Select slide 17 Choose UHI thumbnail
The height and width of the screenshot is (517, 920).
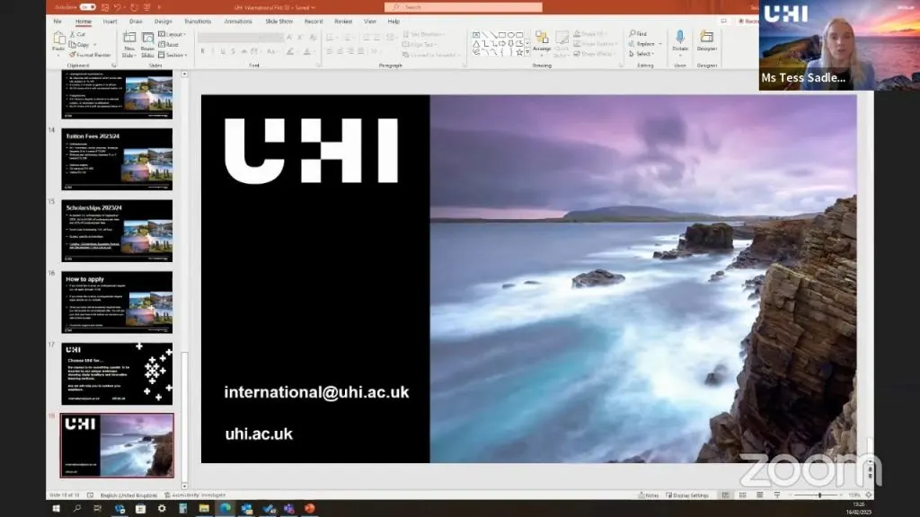pos(118,373)
